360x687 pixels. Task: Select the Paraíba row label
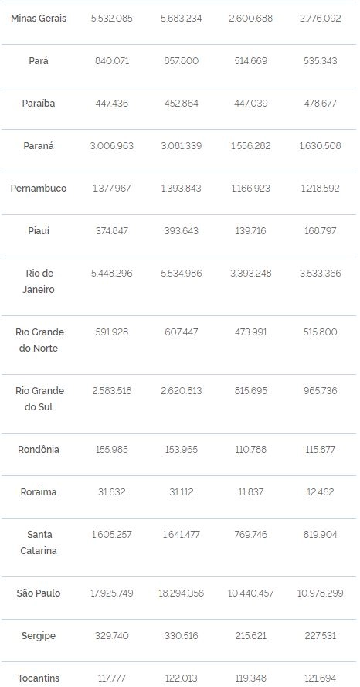[x=39, y=104]
